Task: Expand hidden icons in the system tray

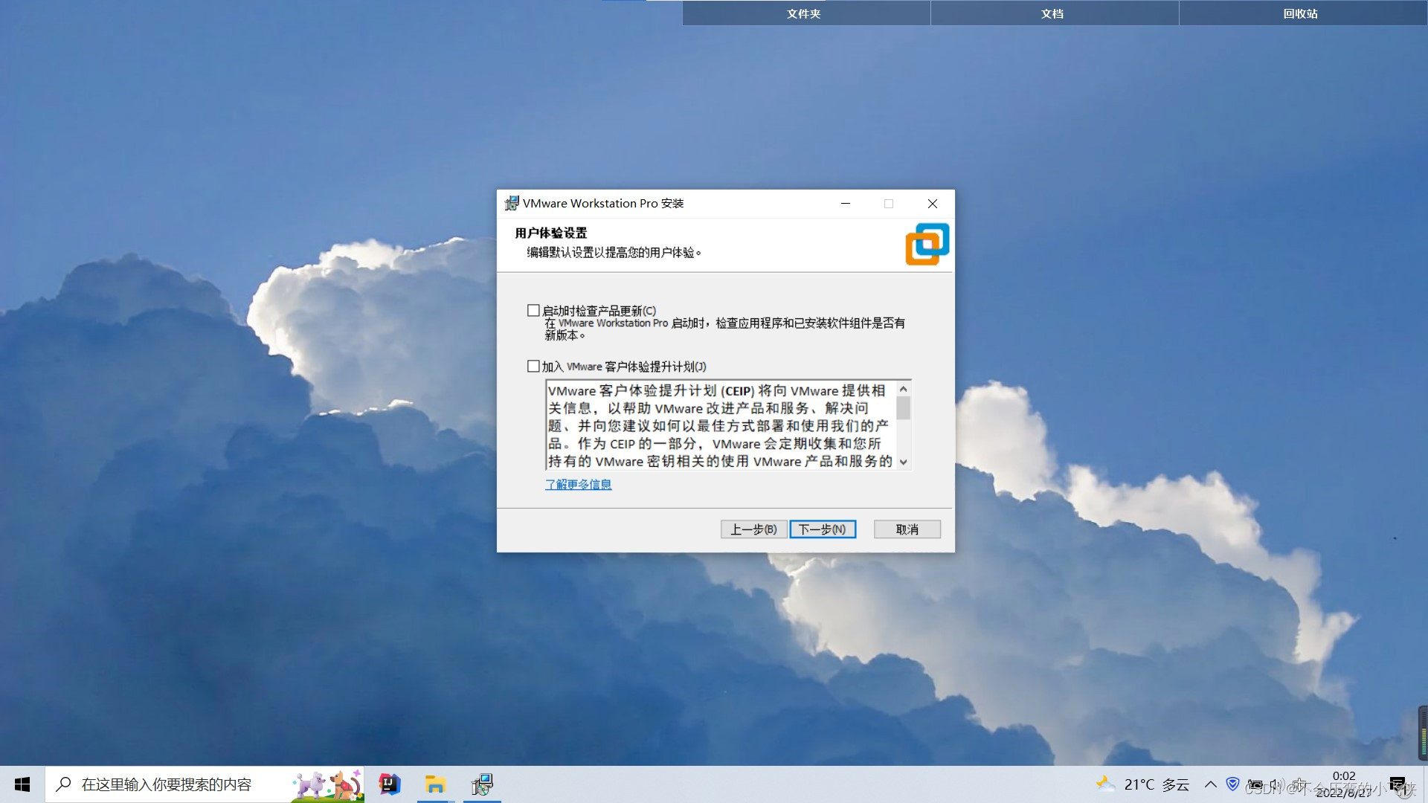Action: [1211, 784]
